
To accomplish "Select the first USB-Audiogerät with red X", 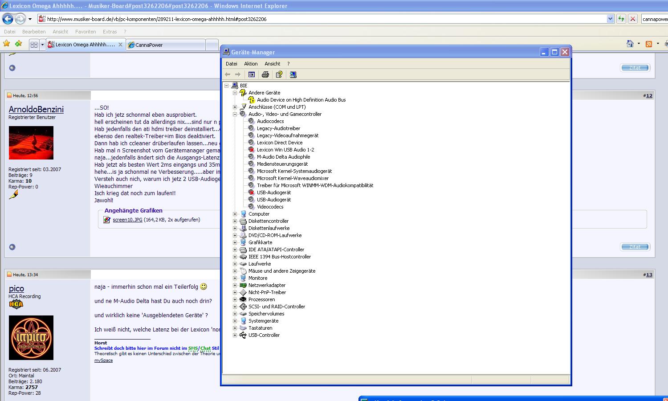I will (273, 192).
